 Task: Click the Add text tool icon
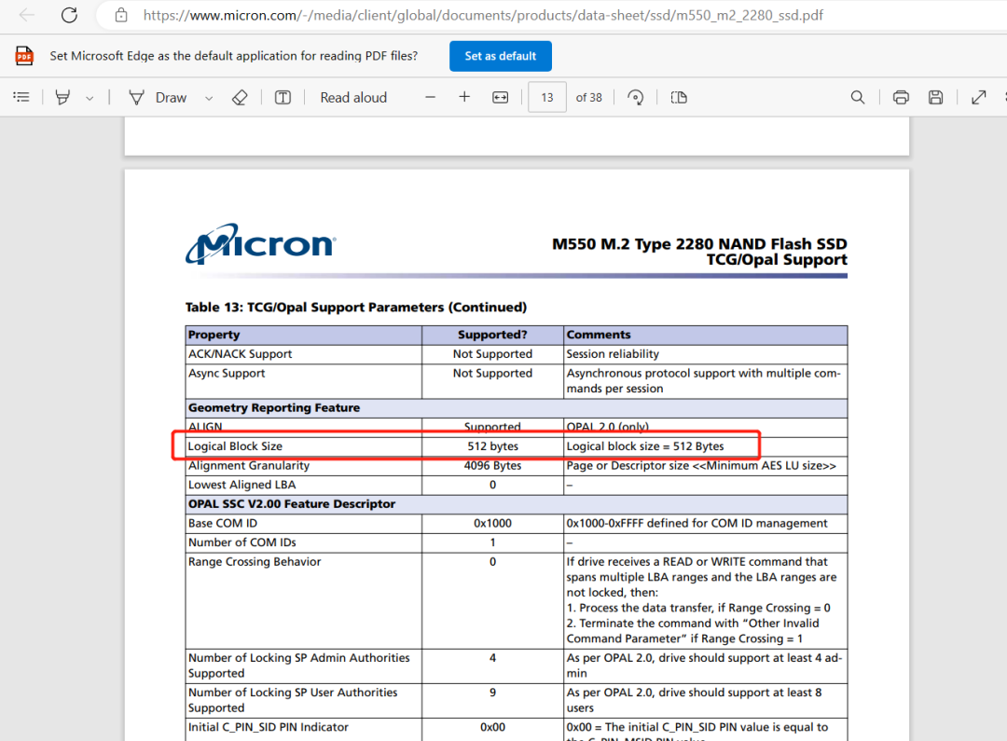(283, 97)
